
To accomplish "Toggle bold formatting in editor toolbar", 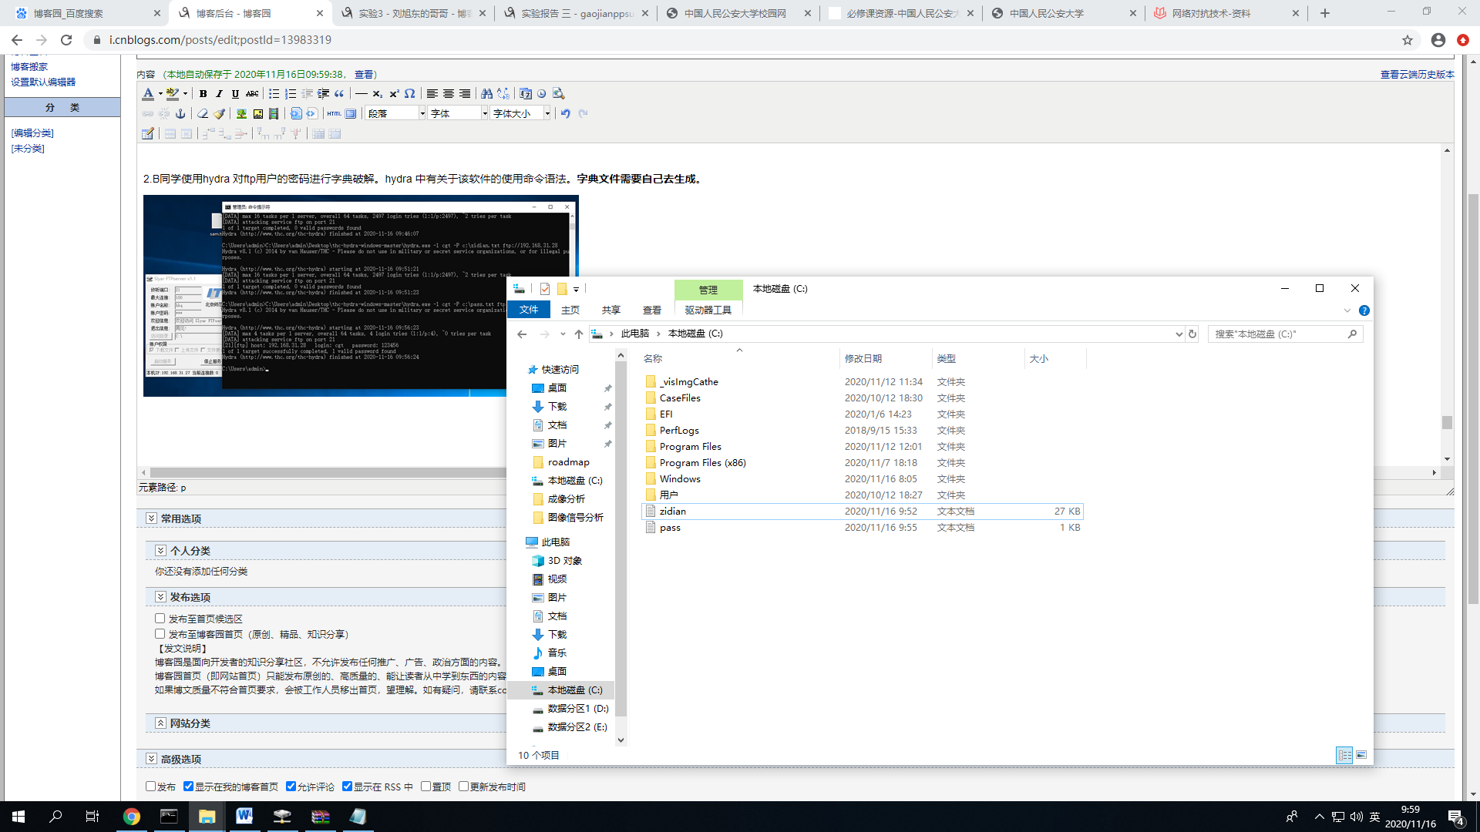I will [x=203, y=94].
